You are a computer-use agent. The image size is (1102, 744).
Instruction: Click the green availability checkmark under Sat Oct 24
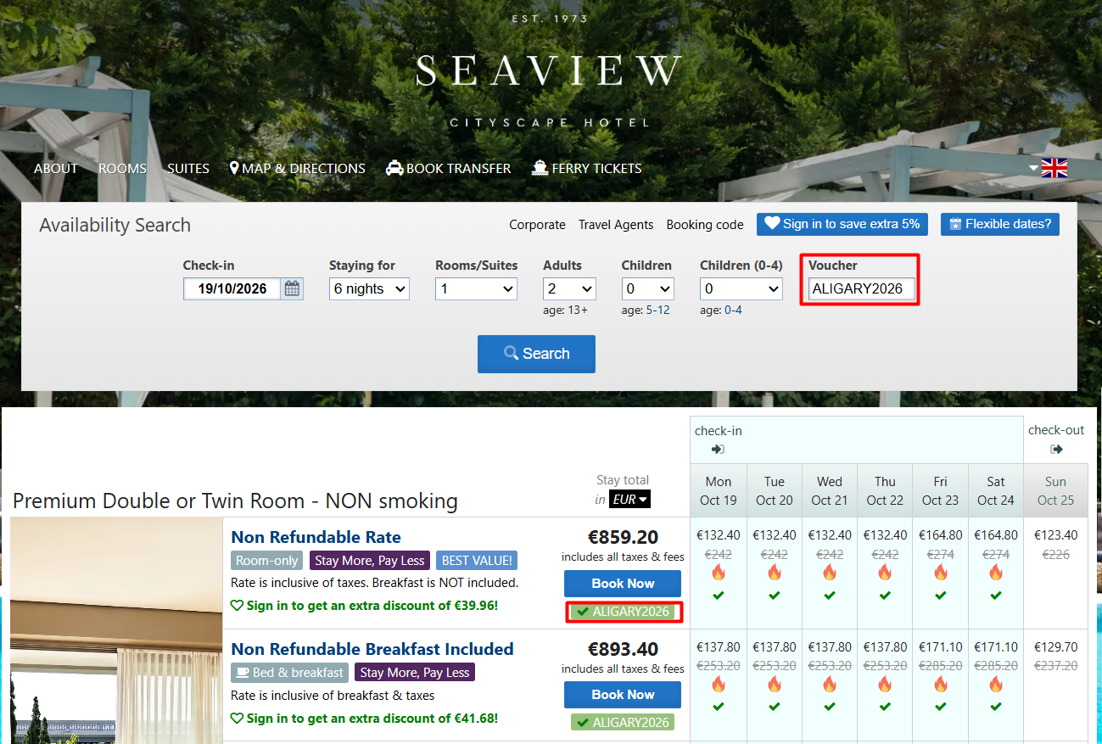(x=995, y=596)
